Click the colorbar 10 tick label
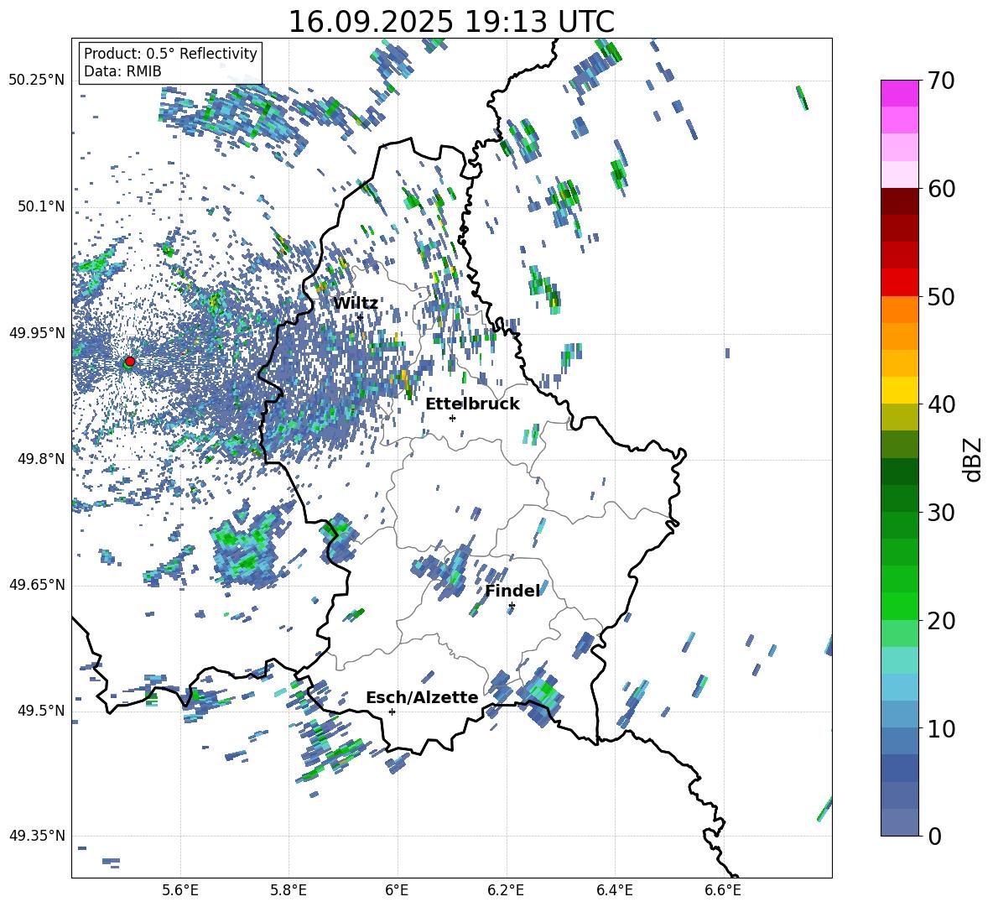This screenshot has height=907, width=993. (x=942, y=728)
